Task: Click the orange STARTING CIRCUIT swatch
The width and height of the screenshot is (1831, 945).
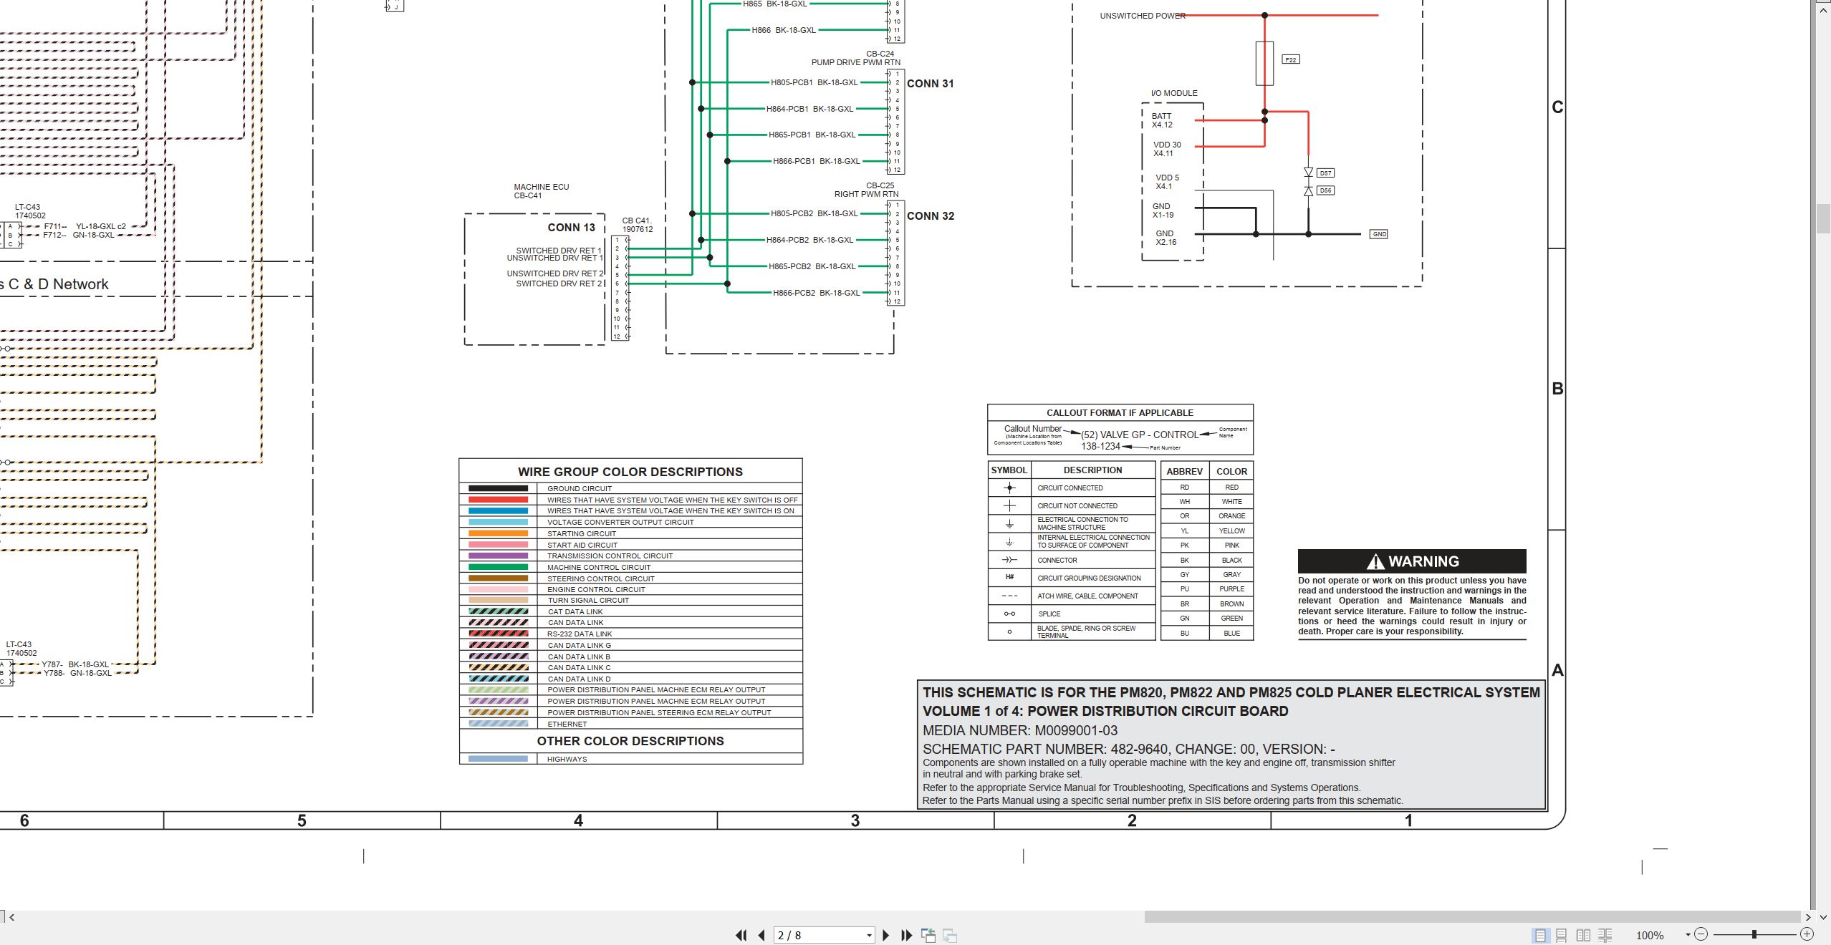Action: [x=498, y=533]
